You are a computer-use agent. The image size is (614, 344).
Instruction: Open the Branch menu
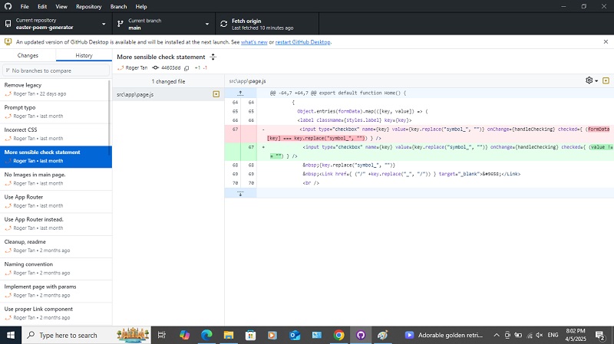coord(118,7)
